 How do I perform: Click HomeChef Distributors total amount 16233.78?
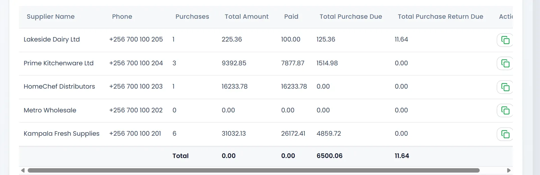[235, 86]
